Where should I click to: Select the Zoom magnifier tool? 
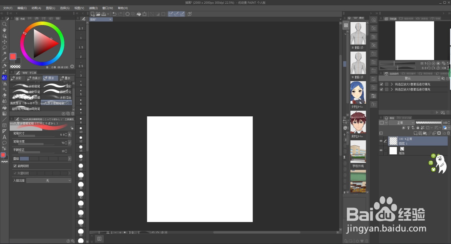4,24
